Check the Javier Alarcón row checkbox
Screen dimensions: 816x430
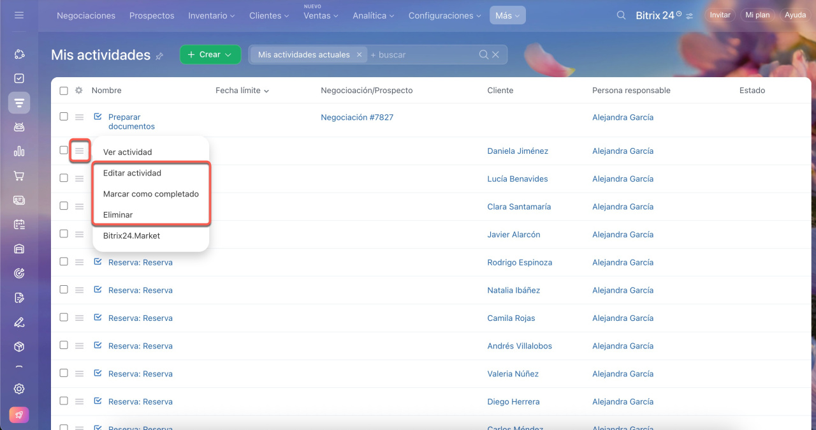(x=64, y=234)
